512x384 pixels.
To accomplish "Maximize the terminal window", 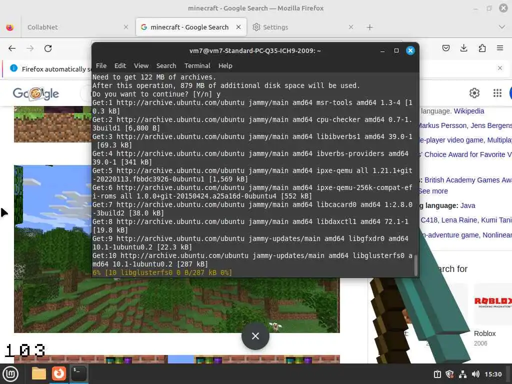I will (x=396, y=50).
